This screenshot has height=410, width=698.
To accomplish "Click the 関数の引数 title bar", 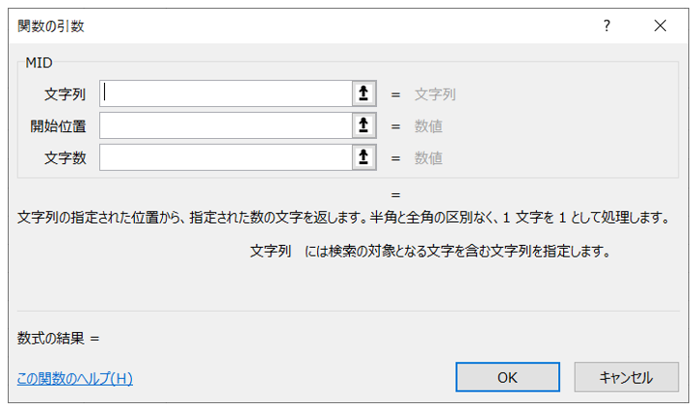I will point(289,26).
